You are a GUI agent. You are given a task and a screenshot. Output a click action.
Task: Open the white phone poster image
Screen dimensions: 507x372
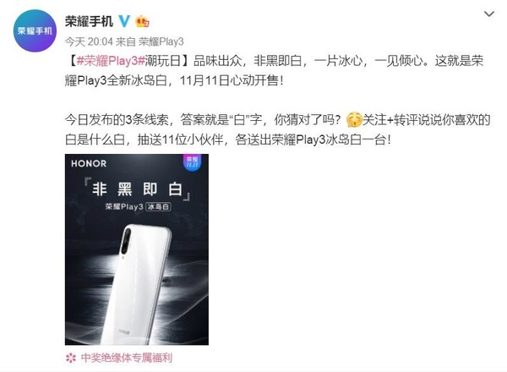(137, 249)
